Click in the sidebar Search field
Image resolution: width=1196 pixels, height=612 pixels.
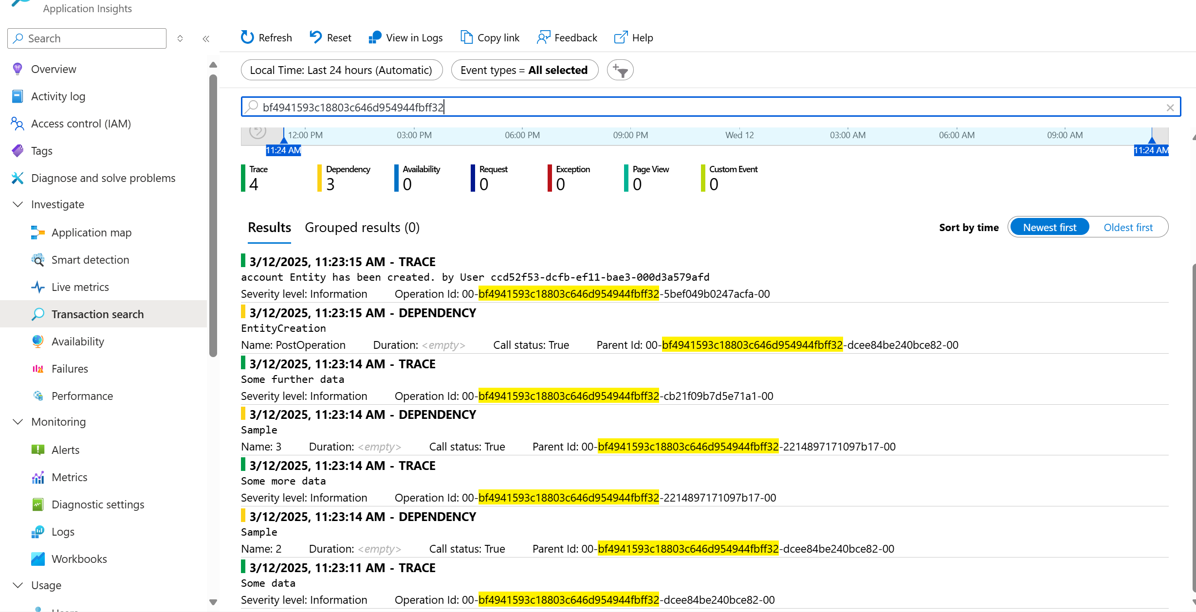[x=87, y=38]
